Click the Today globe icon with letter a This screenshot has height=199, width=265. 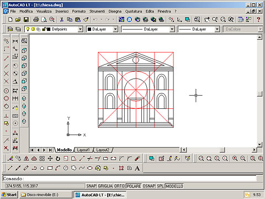pyautogui.click(x=129, y=19)
